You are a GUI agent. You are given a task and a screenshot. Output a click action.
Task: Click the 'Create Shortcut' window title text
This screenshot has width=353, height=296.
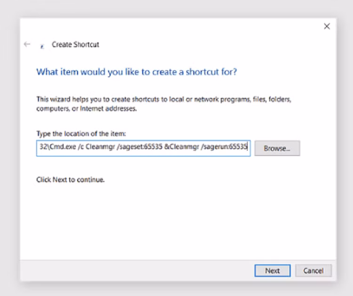pyautogui.click(x=75, y=44)
